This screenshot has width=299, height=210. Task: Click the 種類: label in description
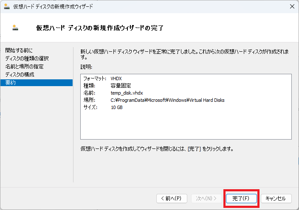(89, 86)
